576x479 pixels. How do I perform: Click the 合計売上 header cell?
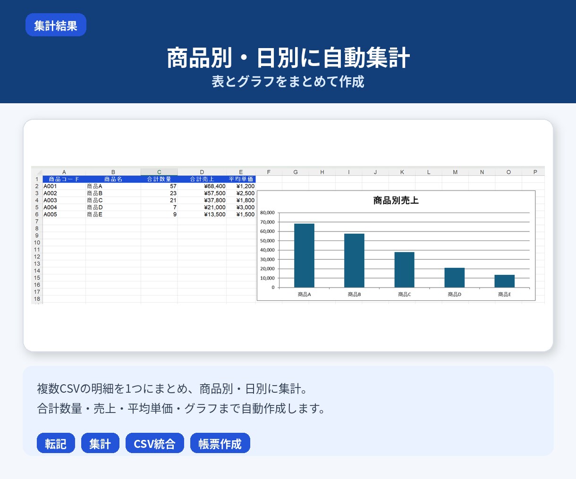click(202, 179)
